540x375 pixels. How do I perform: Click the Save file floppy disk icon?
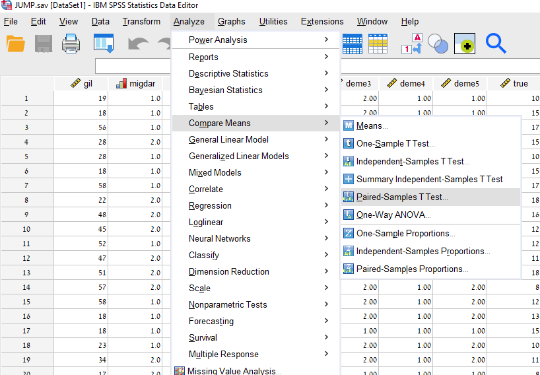click(x=44, y=44)
